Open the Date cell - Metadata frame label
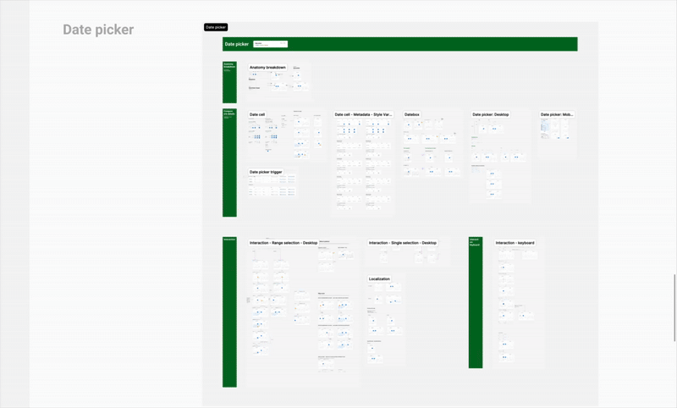Screen dimensions: 677x408 pos(363,114)
